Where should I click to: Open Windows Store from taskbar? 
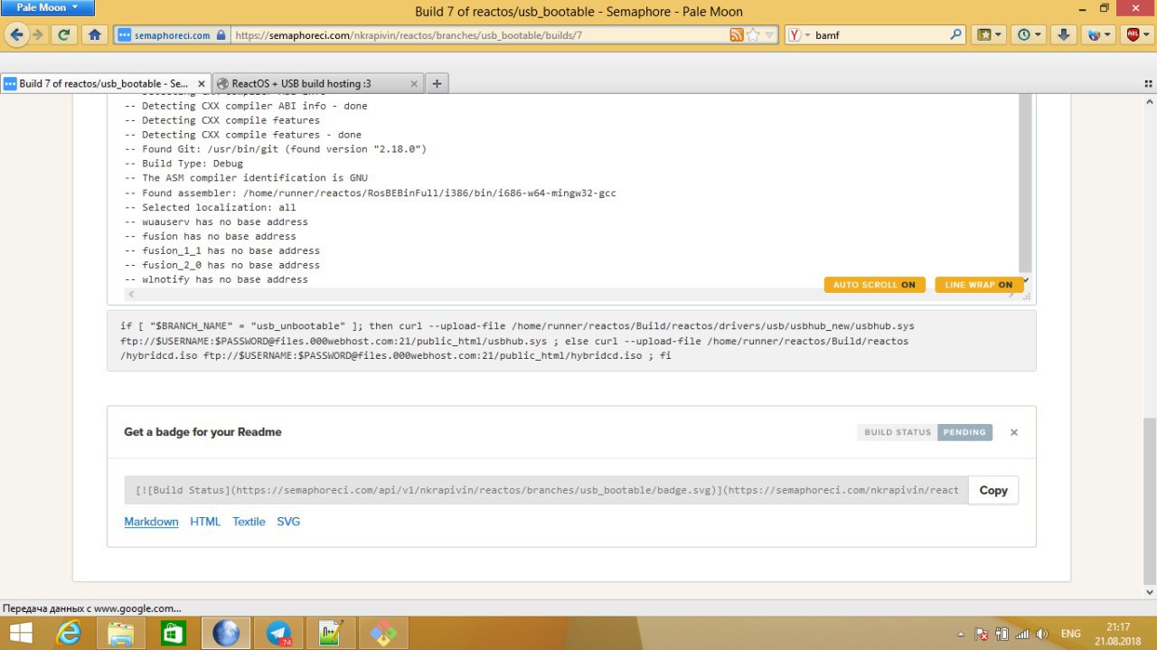(x=173, y=634)
